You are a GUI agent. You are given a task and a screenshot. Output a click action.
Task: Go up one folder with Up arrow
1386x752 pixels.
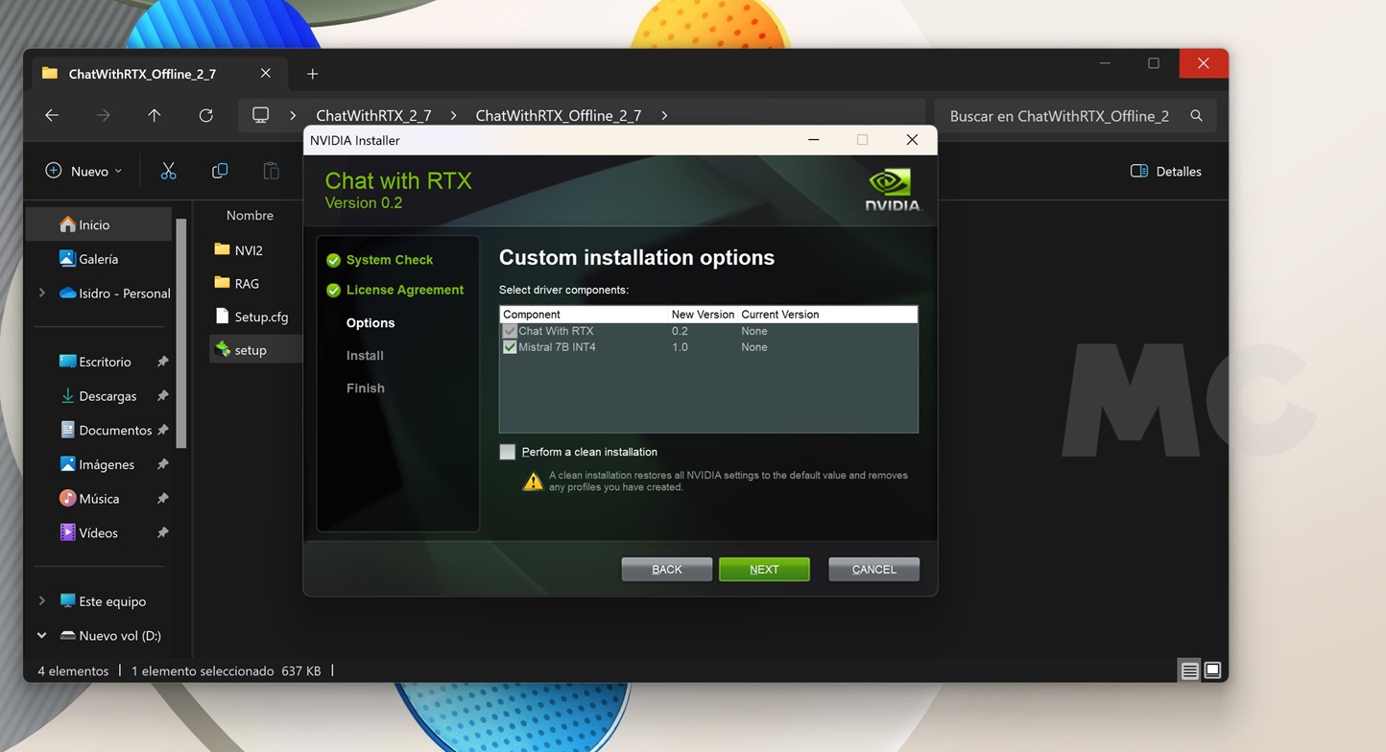tap(154, 115)
